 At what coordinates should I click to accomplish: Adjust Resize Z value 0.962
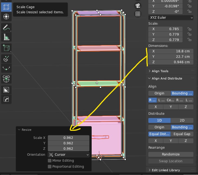point(69,149)
